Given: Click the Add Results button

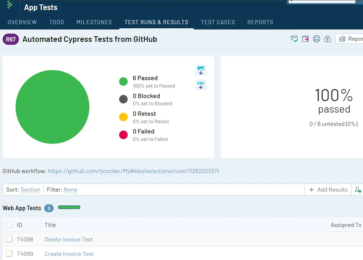Looking at the screenshot, I should [328, 190].
